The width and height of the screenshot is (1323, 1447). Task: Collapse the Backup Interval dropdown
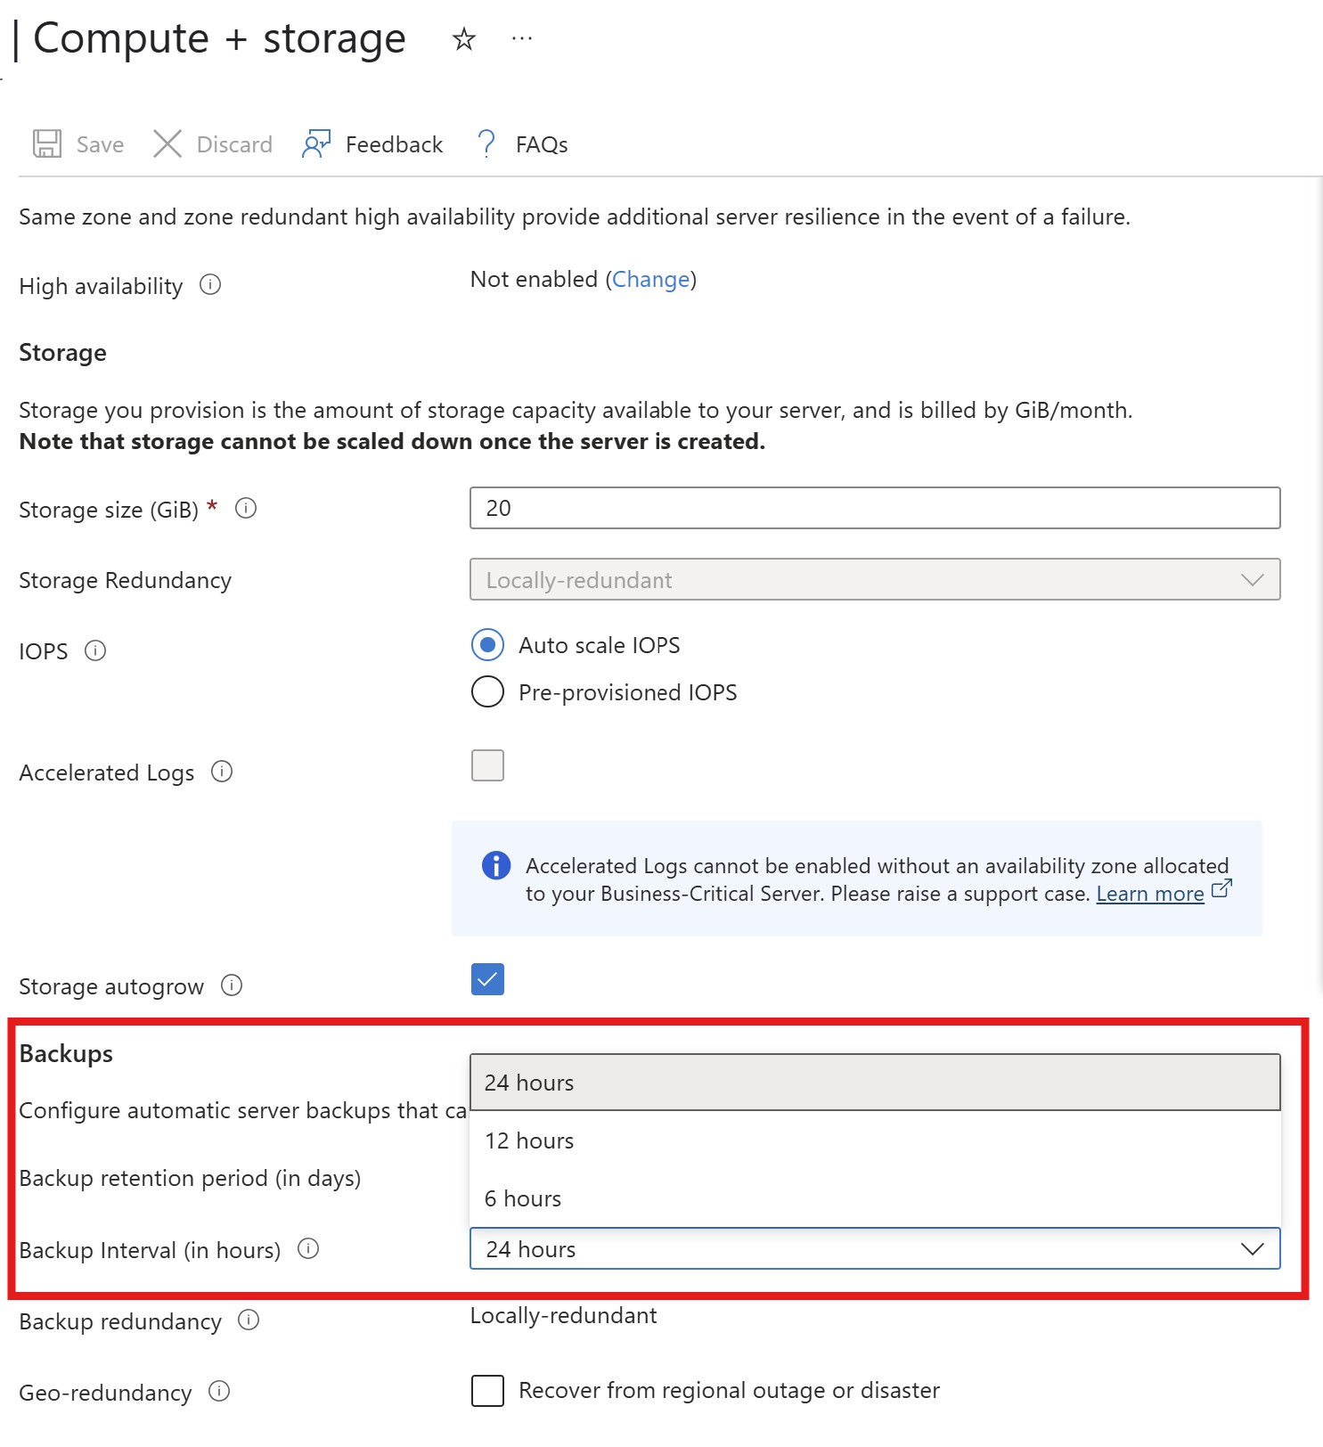(1252, 1249)
